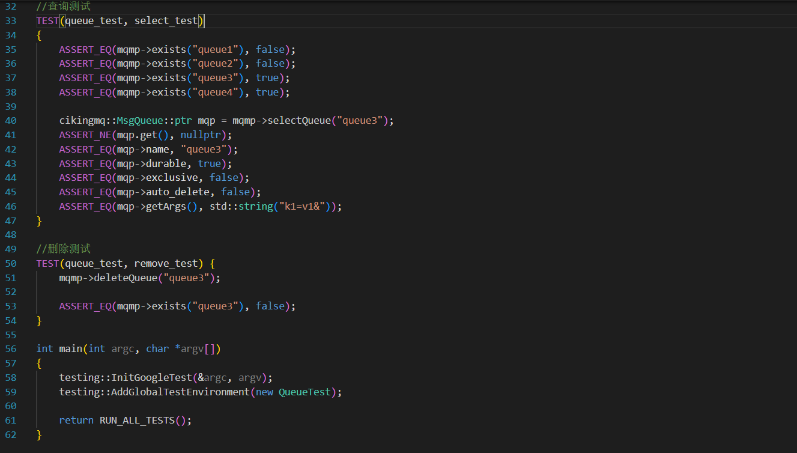Viewport: 797px width, 453px height.
Task: Click the main function name
Action: tap(71, 348)
